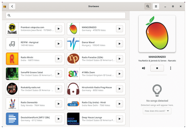This screenshot has height=129, width=187.
Task: Click the mango logo in MANGORADIO list row
Action: 73,29
